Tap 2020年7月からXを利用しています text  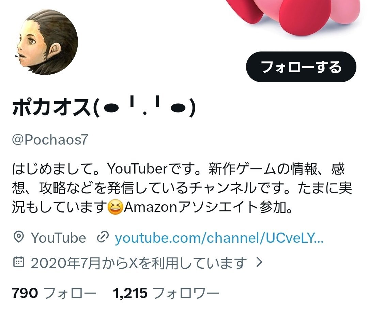tap(139, 263)
